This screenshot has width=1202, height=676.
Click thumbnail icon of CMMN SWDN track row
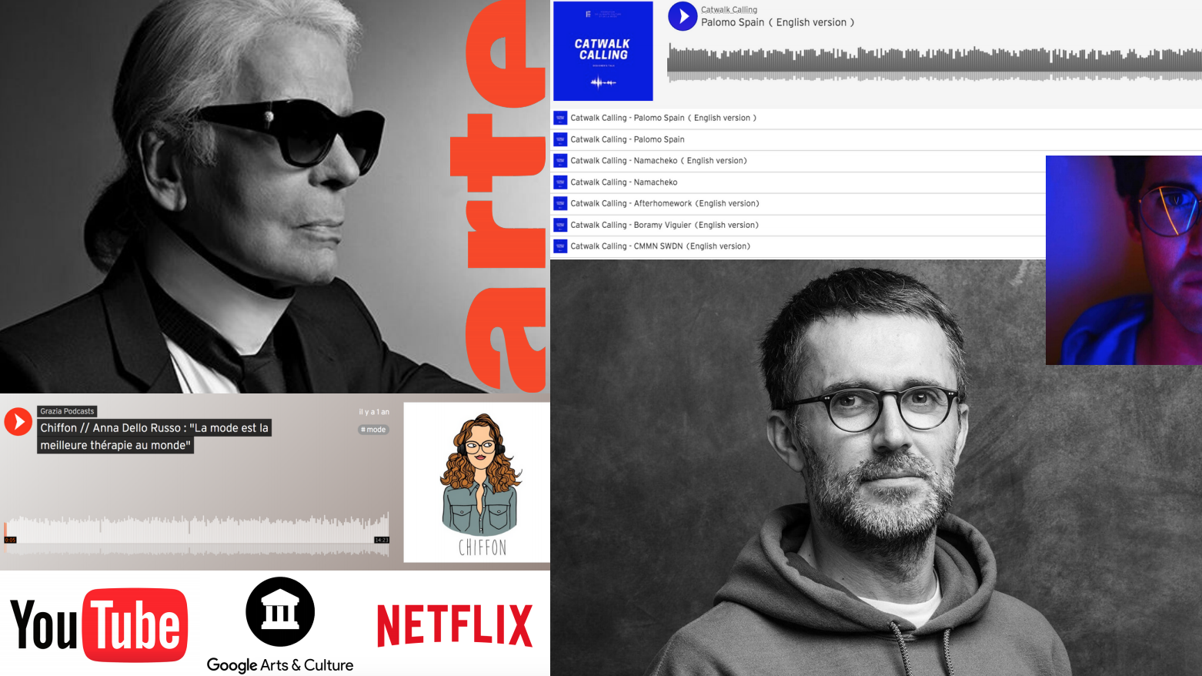[560, 246]
